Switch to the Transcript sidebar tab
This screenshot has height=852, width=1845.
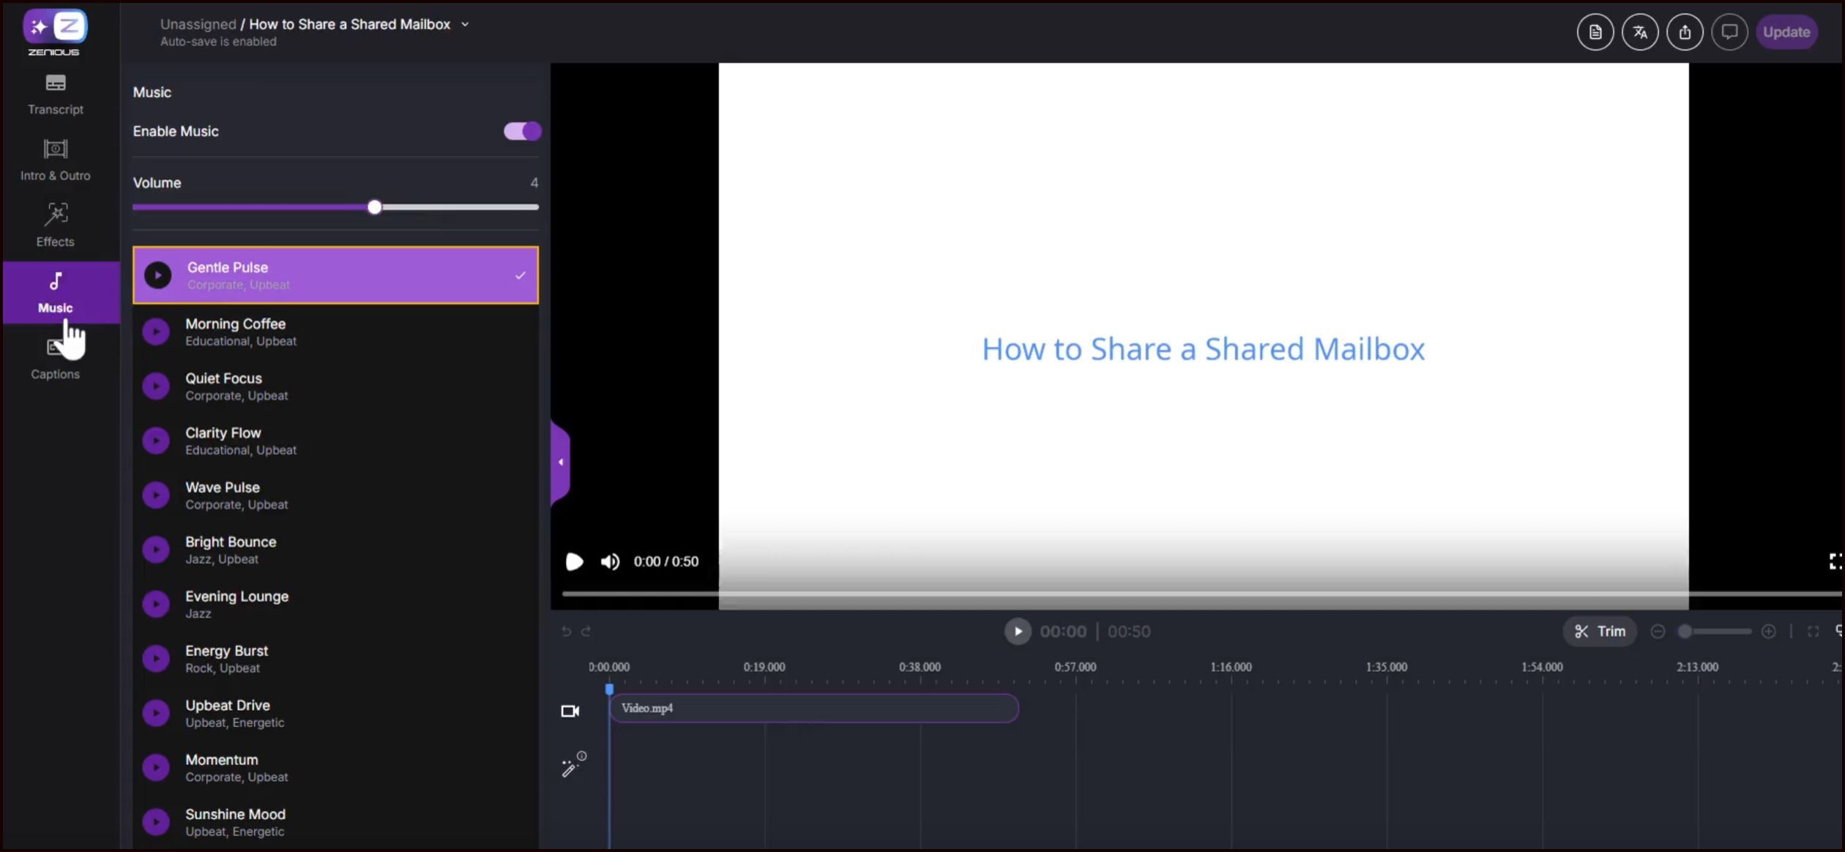pyautogui.click(x=56, y=94)
